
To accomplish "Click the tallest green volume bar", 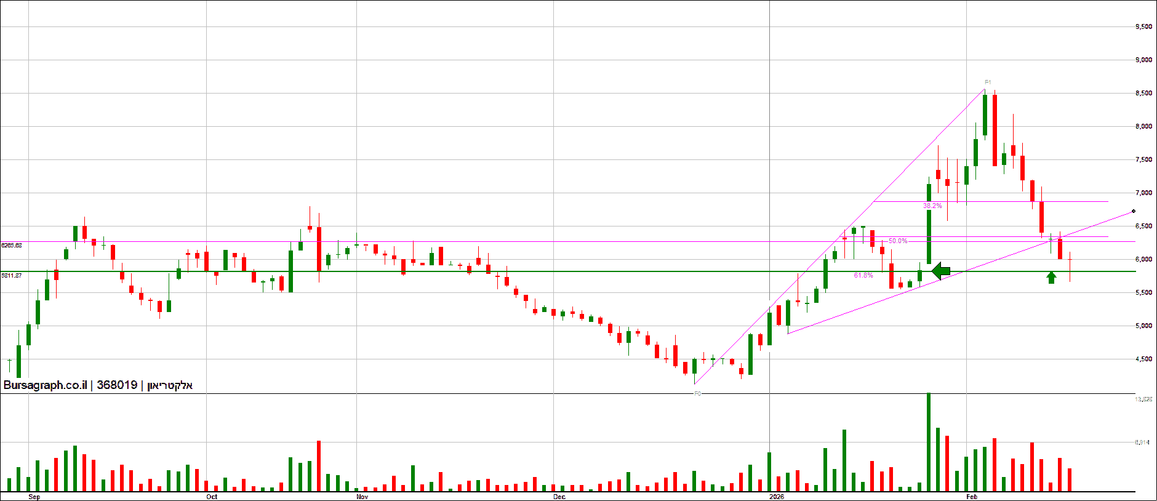I will point(929,442).
